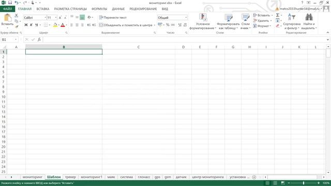
Task: Toggle bottom vertical alignment
Action: 82,17
